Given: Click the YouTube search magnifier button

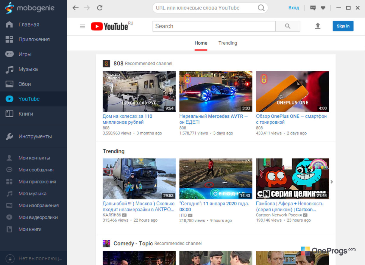Looking at the screenshot, I should pyautogui.click(x=288, y=26).
